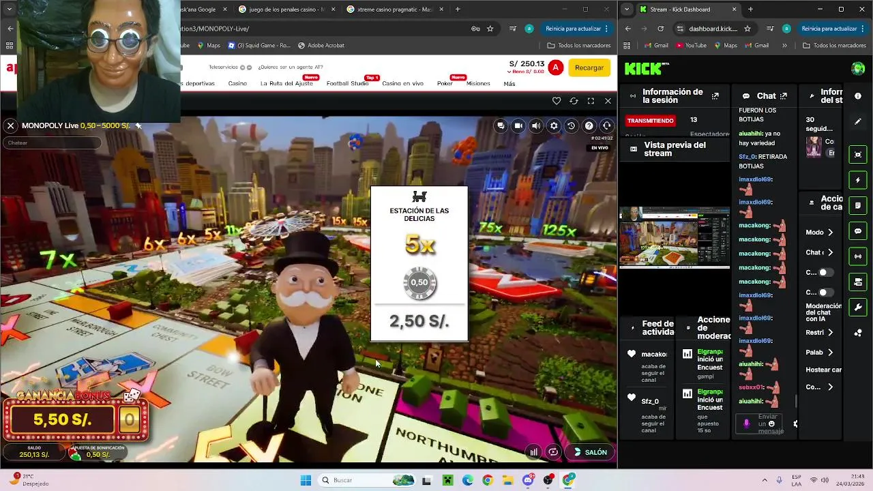The width and height of the screenshot is (873, 491).
Task: Open the Windows Start button
Action: [306, 480]
